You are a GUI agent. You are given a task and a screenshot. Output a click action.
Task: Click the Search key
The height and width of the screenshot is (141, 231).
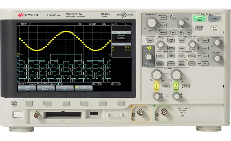click(x=163, y=25)
